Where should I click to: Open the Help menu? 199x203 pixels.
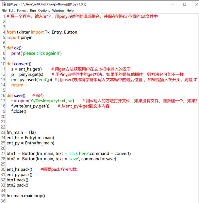click(x=70, y=11)
